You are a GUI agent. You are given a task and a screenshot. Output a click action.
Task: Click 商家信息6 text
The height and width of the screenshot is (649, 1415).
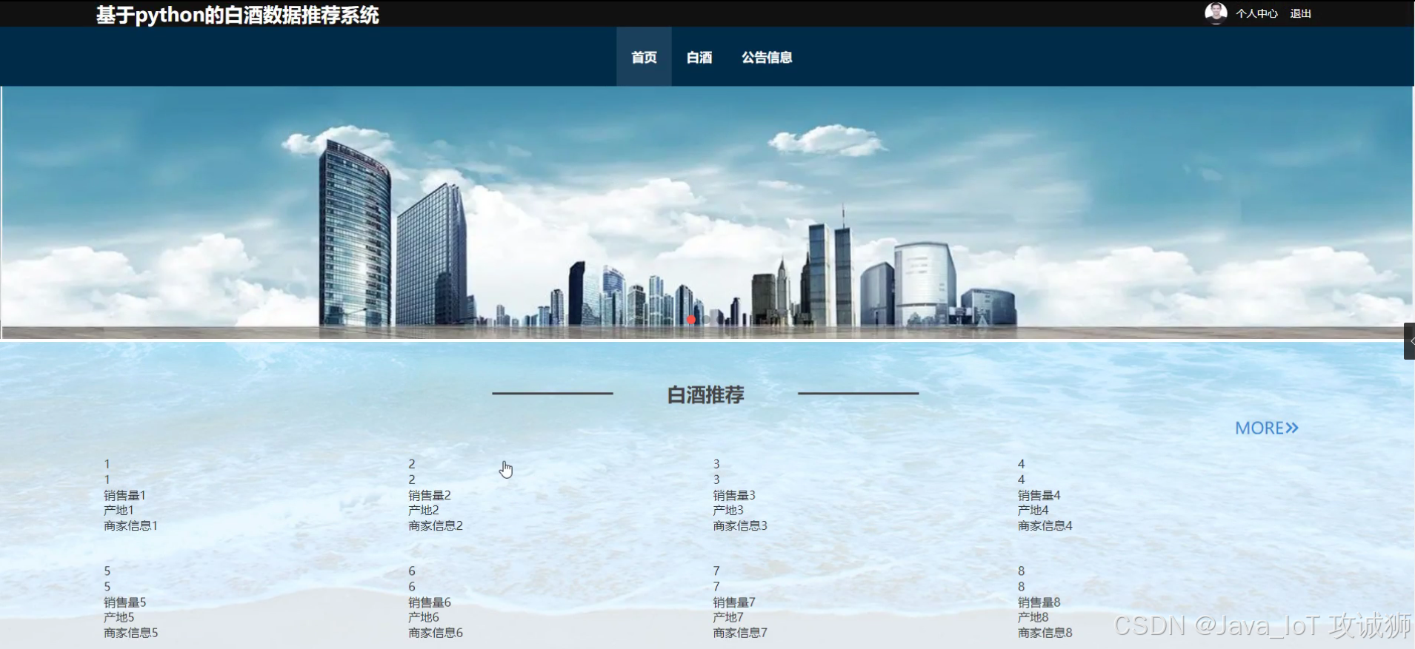(x=436, y=633)
